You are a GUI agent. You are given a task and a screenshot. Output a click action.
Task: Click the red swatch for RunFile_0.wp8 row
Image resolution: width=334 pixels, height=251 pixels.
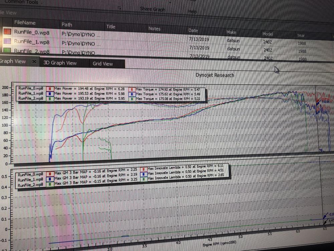(x=7, y=31)
